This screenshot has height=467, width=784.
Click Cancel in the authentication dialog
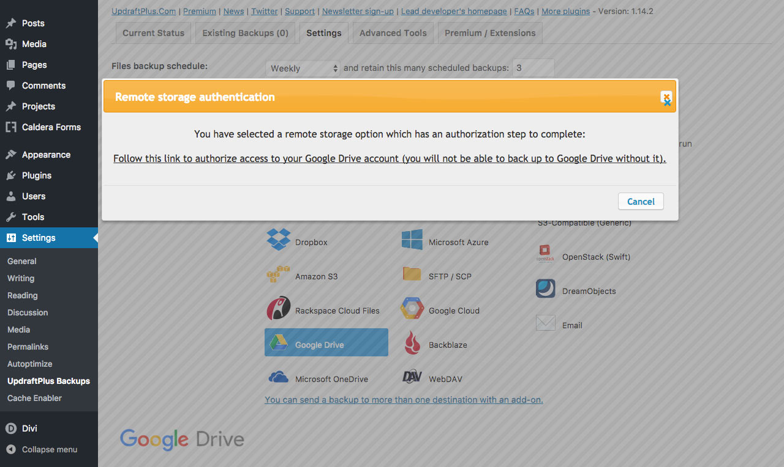641,201
